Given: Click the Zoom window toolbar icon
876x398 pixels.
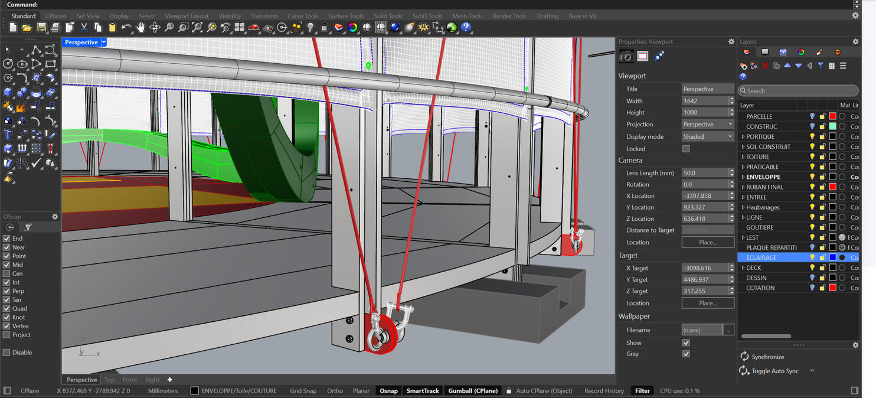Looking at the screenshot, I should (184, 28).
